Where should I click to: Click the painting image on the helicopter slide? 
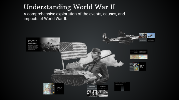(x=143, y=36)
